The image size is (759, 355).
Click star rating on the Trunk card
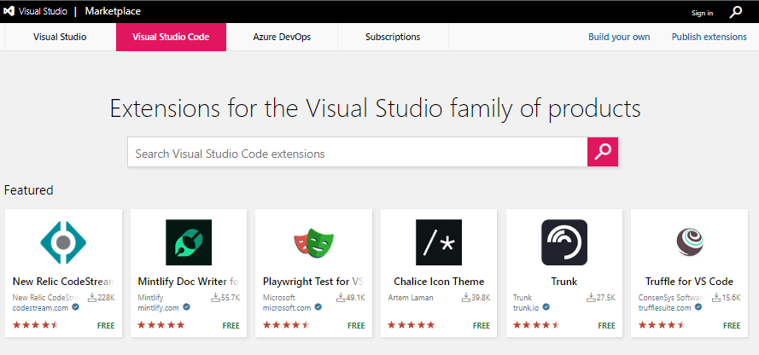click(x=536, y=325)
